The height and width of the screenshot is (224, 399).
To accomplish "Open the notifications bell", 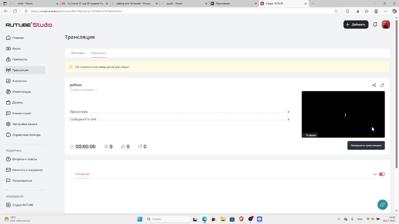I will click(375, 24).
